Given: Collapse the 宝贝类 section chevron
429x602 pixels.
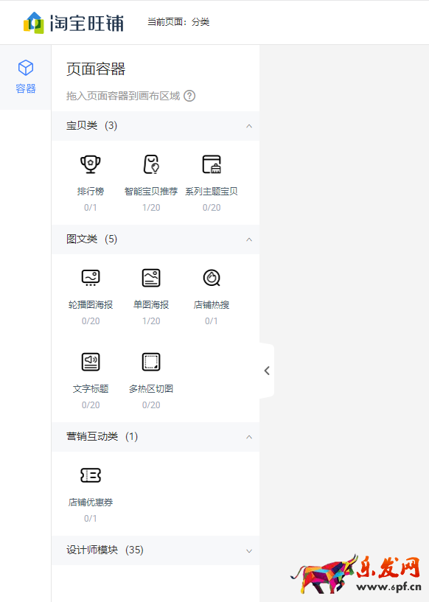Looking at the screenshot, I should [x=249, y=126].
